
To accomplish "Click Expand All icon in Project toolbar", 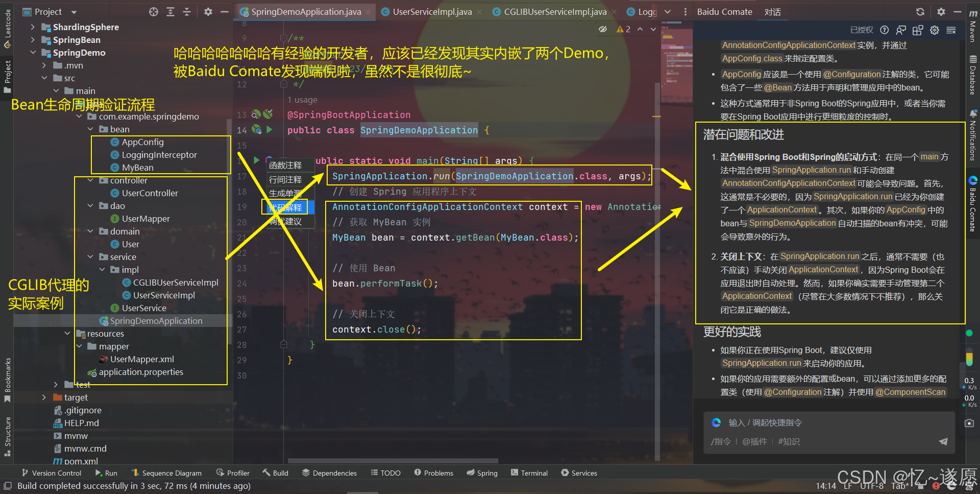I will [170, 12].
